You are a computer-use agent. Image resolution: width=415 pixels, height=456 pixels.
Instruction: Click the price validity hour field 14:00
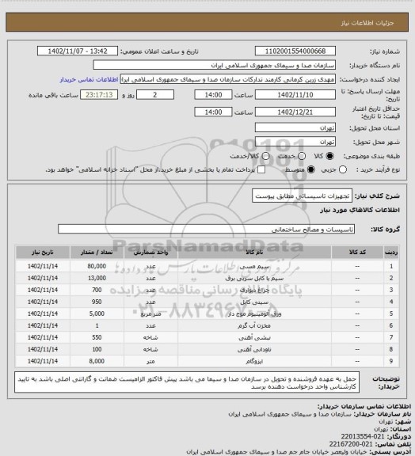[x=213, y=112]
